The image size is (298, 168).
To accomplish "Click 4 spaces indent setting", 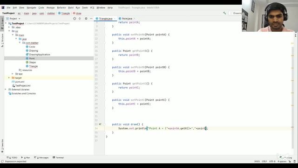I will coord(282,161).
